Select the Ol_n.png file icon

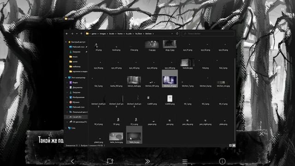click(x=136, y=119)
